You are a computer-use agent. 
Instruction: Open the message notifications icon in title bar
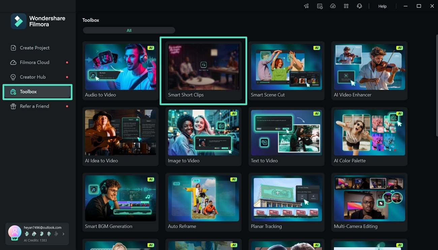[320, 6]
